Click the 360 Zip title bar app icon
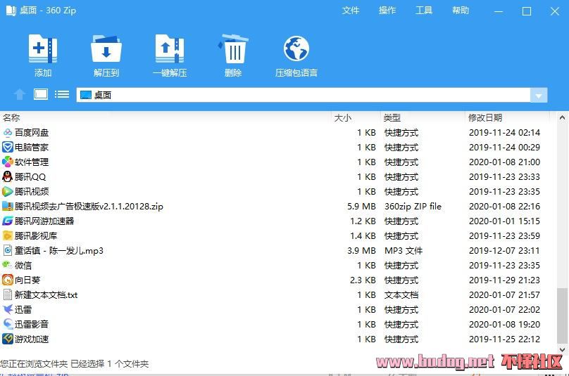 (x=11, y=10)
